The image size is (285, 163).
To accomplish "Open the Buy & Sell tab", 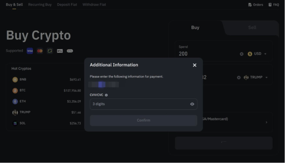I will (x=14, y=4).
